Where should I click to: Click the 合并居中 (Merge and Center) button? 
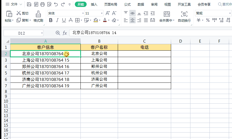[x=167, y=16]
